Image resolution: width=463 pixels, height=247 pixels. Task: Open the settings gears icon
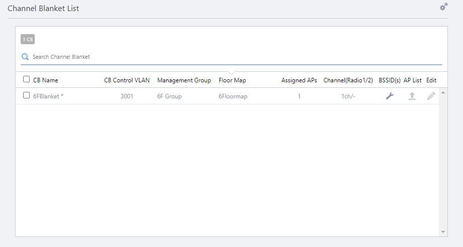443,7
